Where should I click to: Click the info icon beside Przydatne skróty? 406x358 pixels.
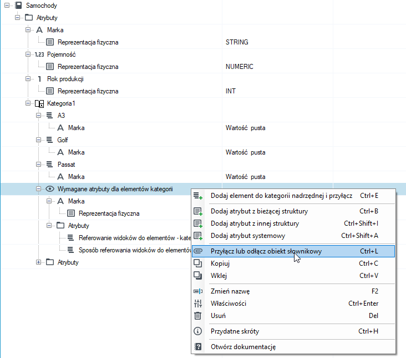point(198,331)
